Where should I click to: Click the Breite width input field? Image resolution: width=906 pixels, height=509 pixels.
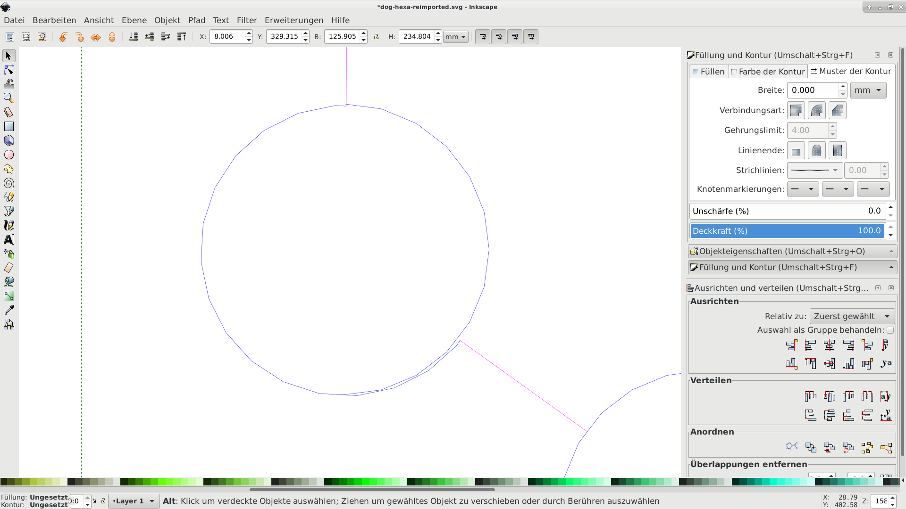[813, 90]
